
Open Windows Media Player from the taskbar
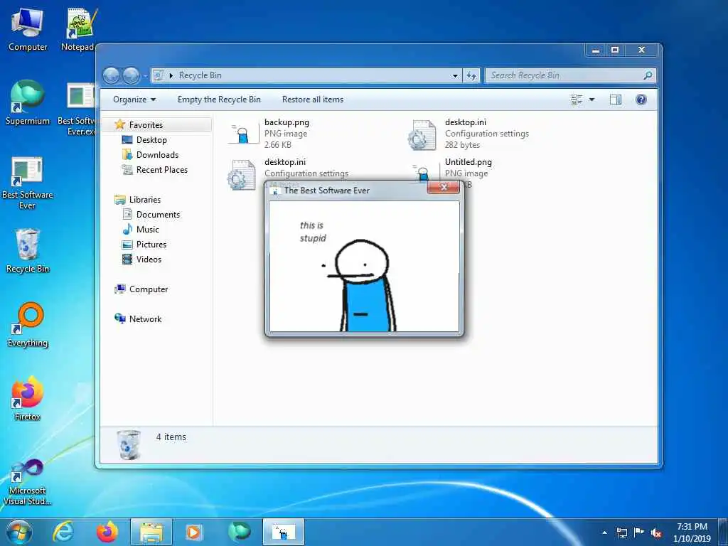[193, 532]
